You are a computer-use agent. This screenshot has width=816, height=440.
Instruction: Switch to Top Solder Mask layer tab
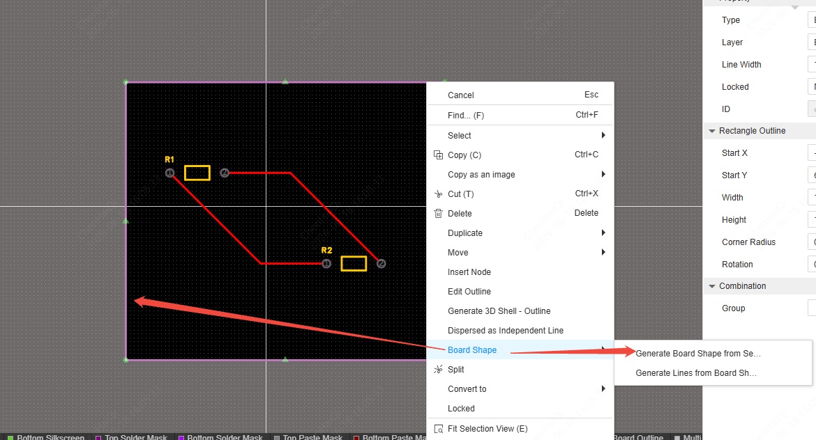tap(132, 437)
